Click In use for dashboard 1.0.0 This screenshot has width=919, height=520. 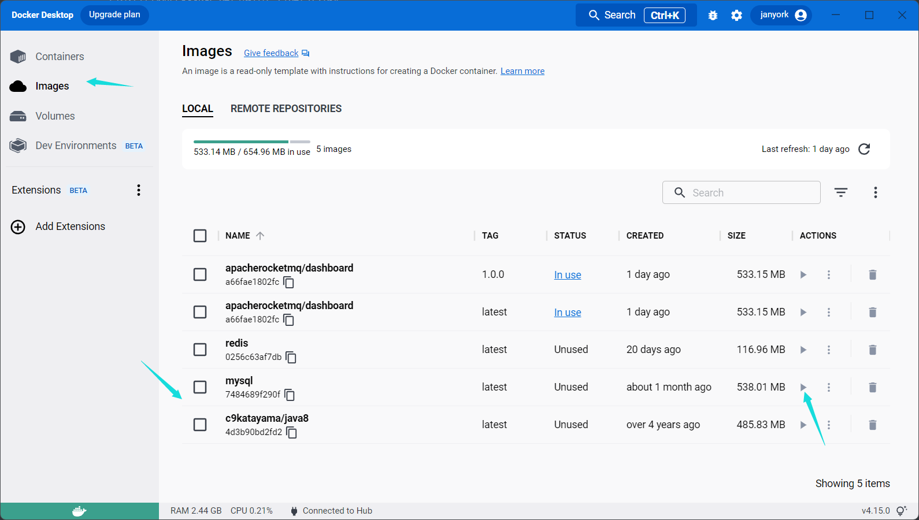568,275
